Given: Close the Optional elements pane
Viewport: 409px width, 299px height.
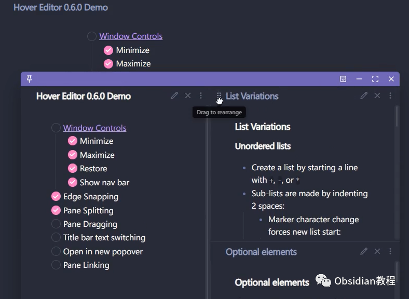Looking at the screenshot, I should click(x=377, y=251).
